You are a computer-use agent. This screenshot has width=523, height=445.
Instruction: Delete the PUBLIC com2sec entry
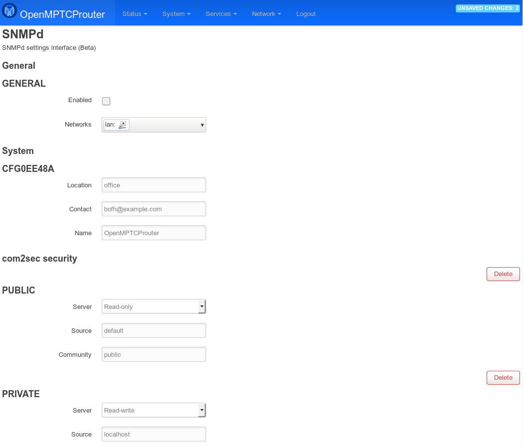[x=503, y=274]
